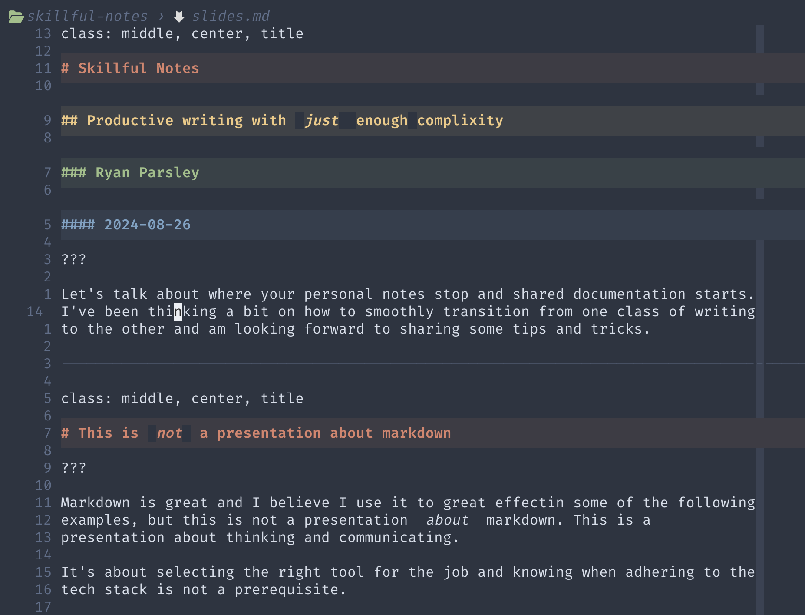
Task: Click line number 17 at the bottom
Action: pyautogui.click(x=43, y=607)
